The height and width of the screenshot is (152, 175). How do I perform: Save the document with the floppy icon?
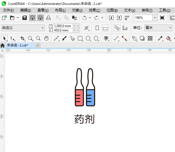25,18
